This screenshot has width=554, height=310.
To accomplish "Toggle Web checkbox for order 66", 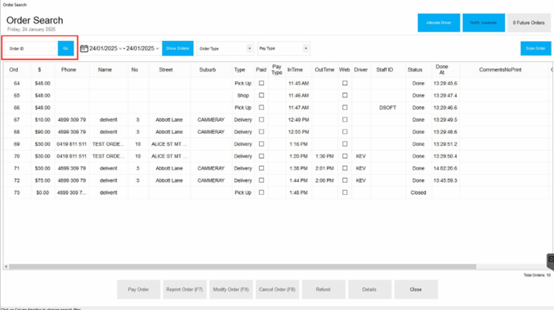I will click(345, 107).
